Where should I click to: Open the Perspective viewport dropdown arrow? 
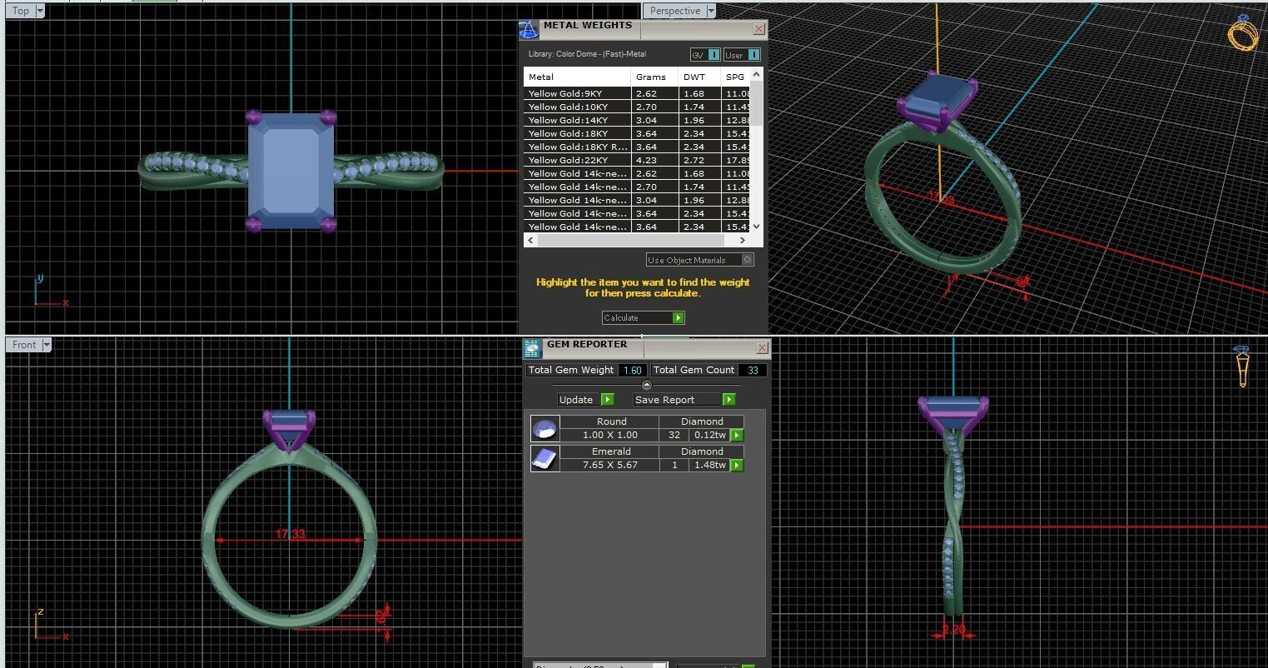(x=710, y=11)
